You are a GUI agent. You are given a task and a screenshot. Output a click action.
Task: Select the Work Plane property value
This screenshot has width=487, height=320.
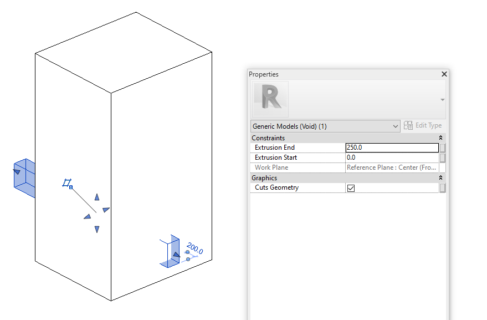(x=391, y=167)
